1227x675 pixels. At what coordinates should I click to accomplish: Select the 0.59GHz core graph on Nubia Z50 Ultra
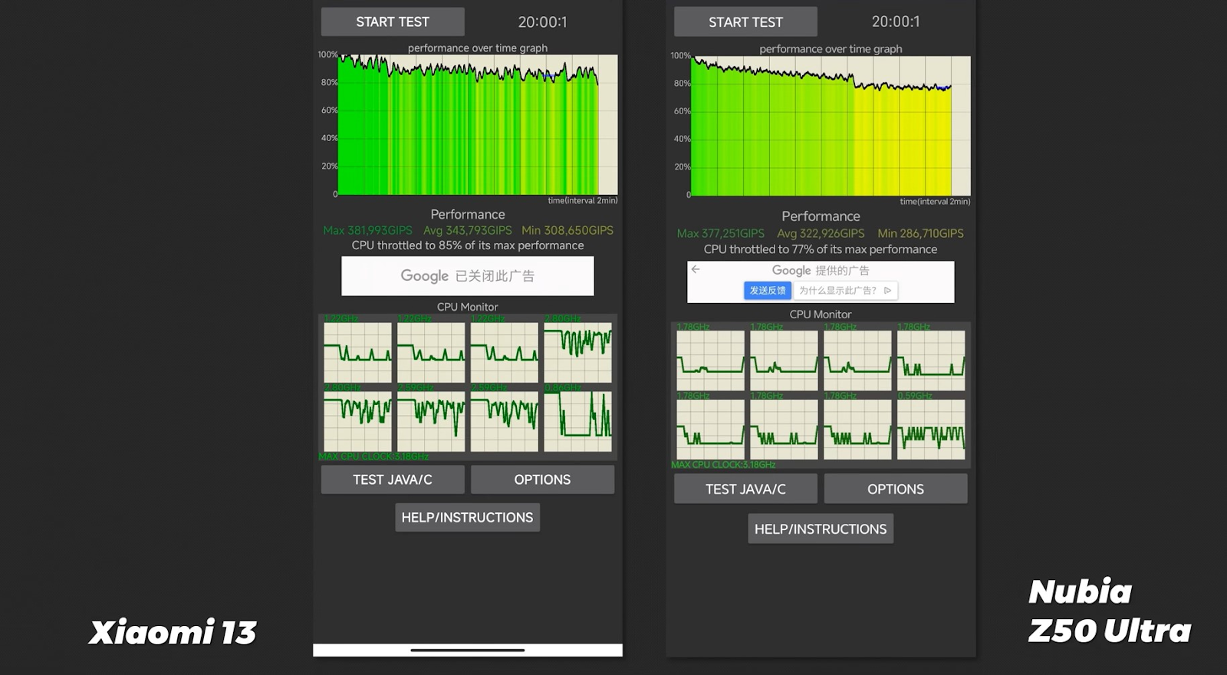931,430
